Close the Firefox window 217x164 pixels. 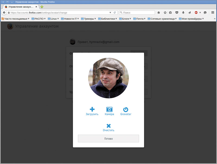pyautogui.click(x=3, y=2)
